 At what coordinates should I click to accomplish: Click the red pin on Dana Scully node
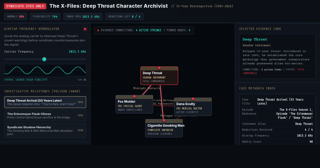tap(193, 99)
